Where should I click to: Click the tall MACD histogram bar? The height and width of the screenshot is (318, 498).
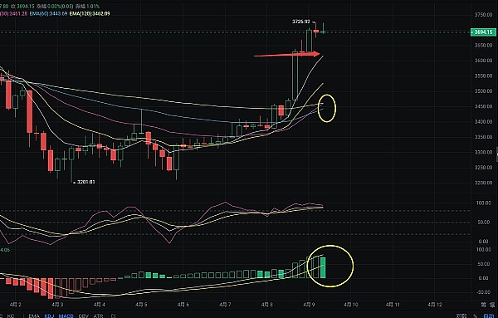(323, 267)
